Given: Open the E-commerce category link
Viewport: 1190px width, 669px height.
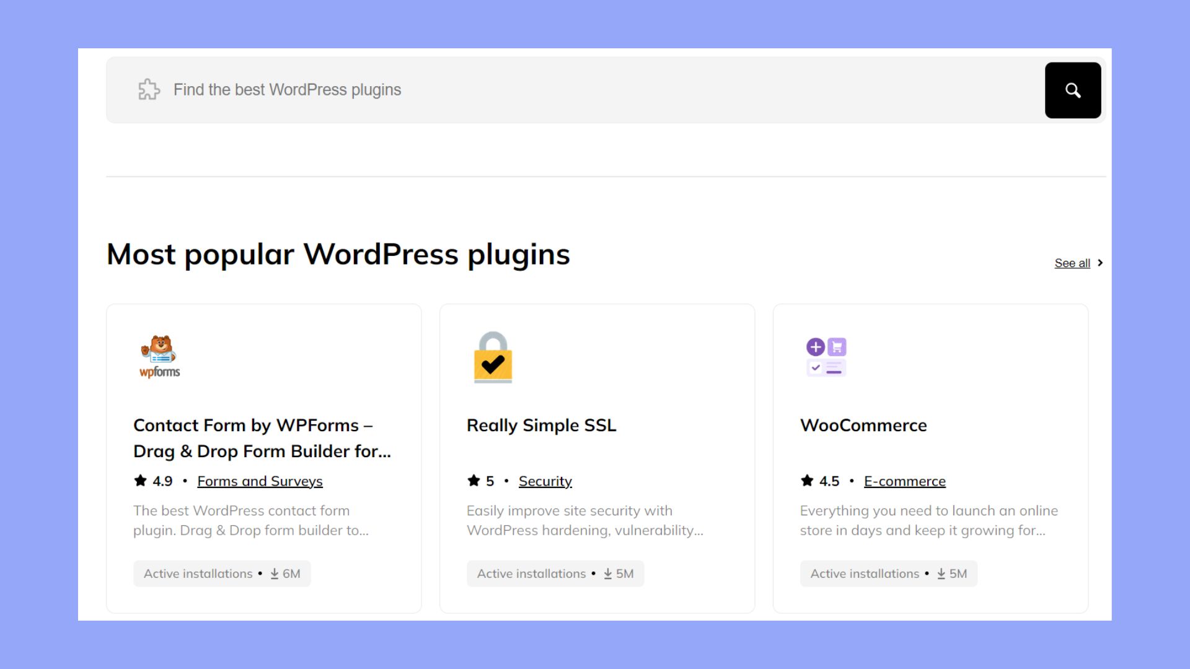Looking at the screenshot, I should [905, 481].
